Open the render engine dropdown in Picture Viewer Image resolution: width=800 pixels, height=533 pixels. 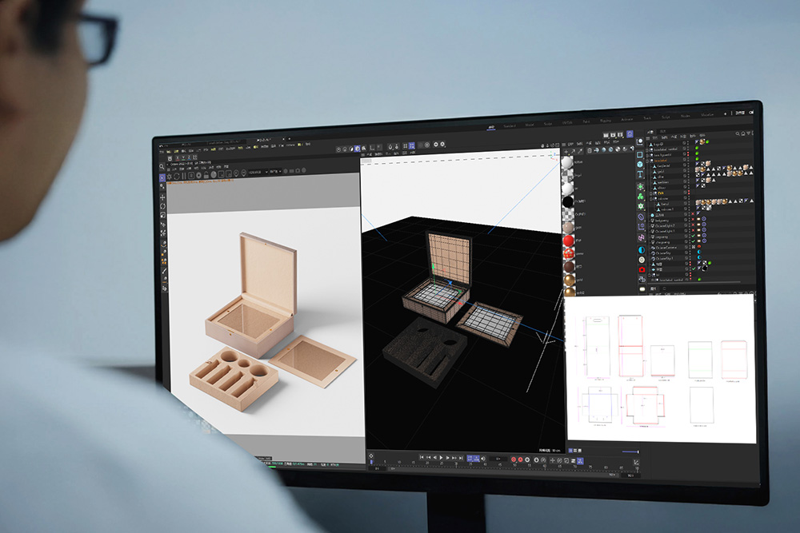(258, 172)
